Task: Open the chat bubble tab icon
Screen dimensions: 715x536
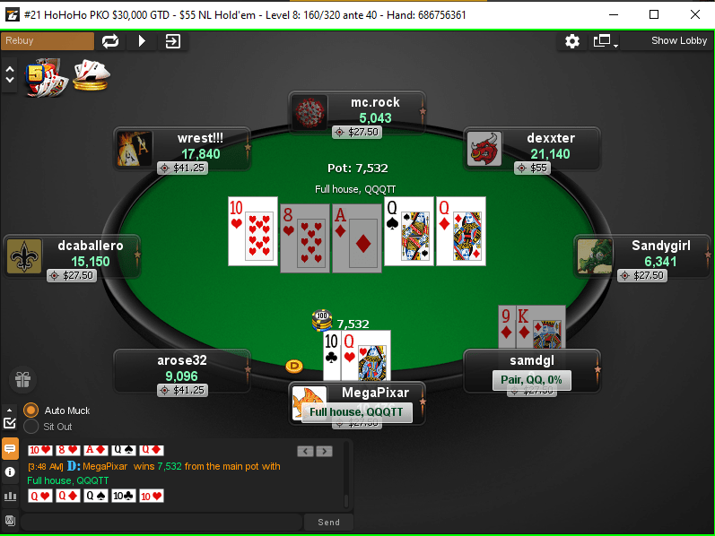Action: pyautogui.click(x=10, y=449)
